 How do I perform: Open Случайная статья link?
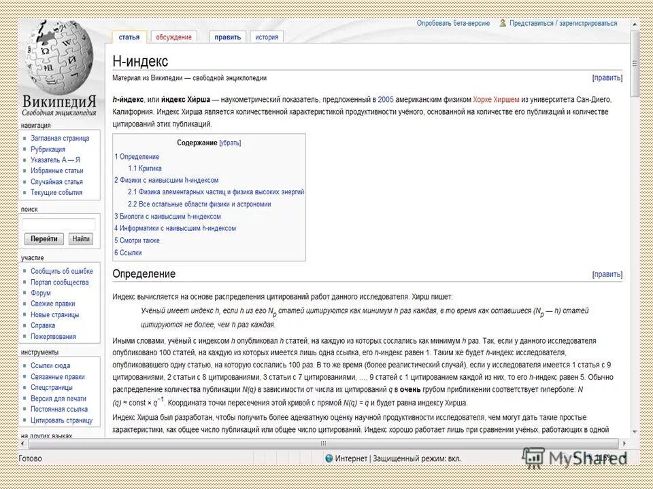56,182
